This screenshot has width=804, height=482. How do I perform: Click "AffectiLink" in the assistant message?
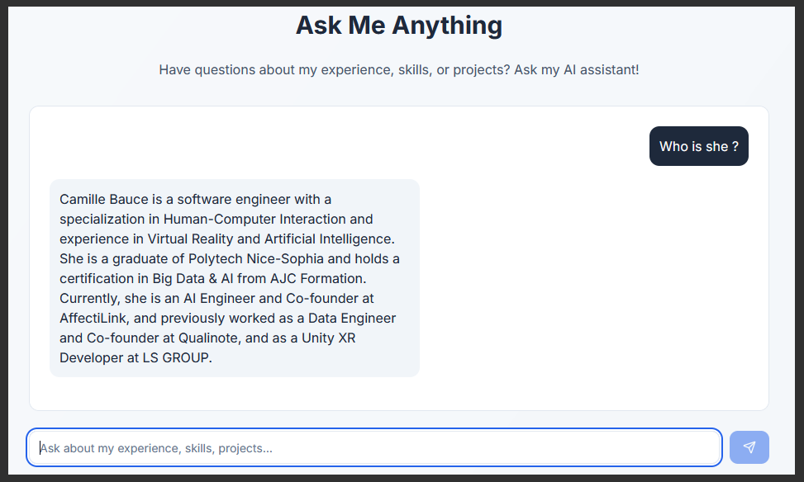point(93,318)
